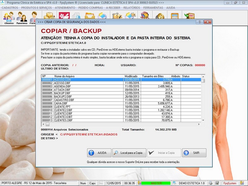Click the Exit door toolbar icon
Image resolution: width=248 pixels, height=186 pixels.
(189, 16)
